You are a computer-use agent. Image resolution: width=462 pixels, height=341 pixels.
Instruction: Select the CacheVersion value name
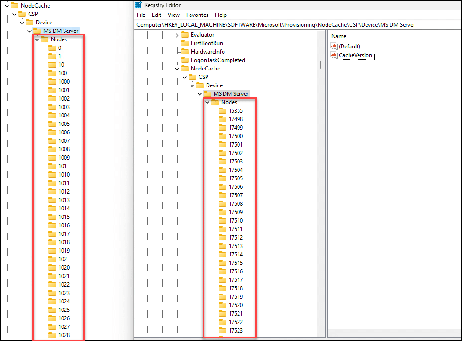[356, 55]
